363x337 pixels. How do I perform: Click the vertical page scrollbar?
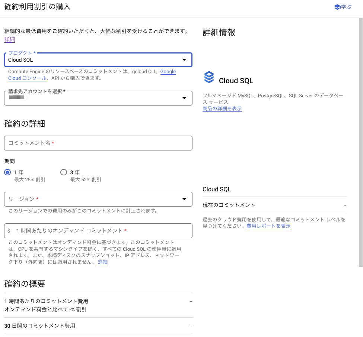tap(361, 142)
